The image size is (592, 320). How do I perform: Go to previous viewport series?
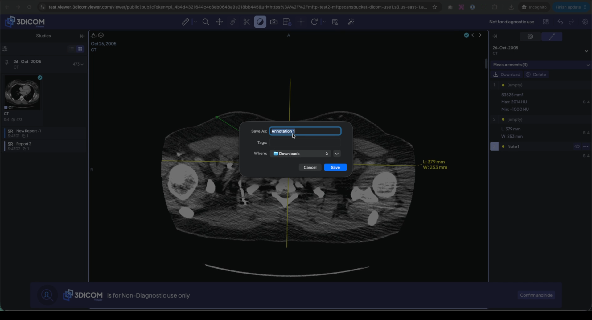(x=473, y=35)
